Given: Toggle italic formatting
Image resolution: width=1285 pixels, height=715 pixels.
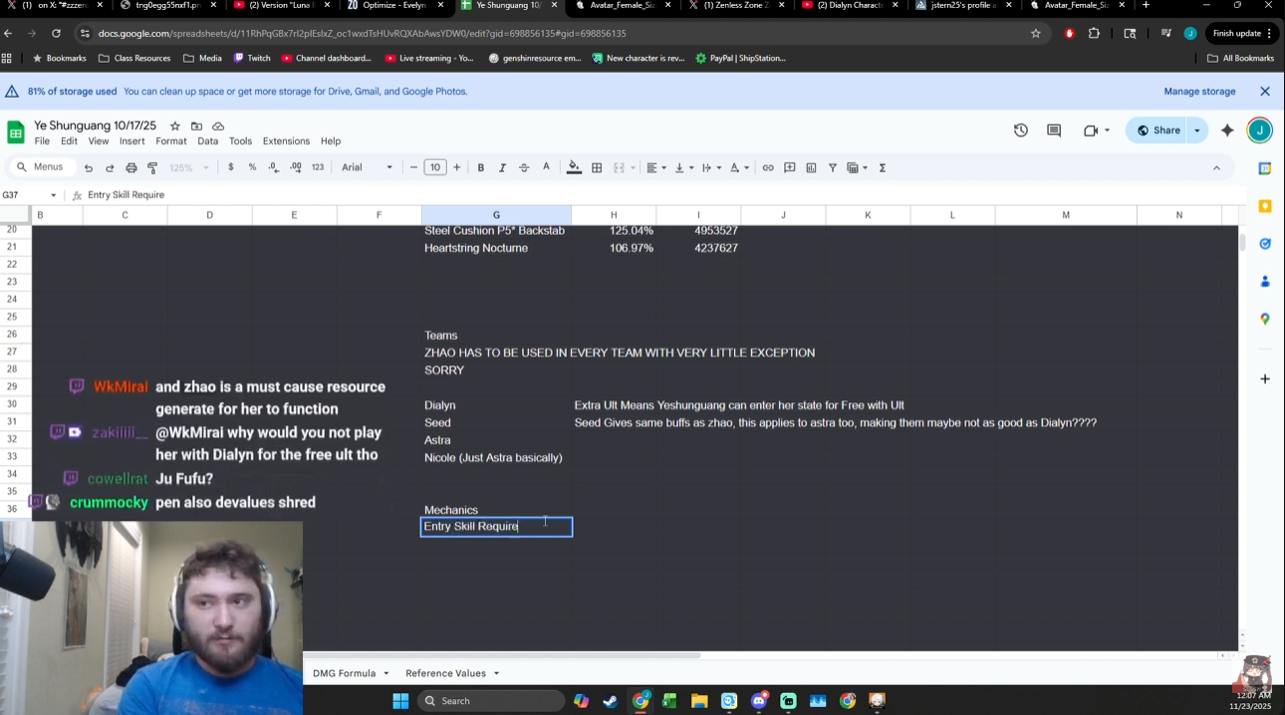Looking at the screenshot, I should click(x=502, y=167).
